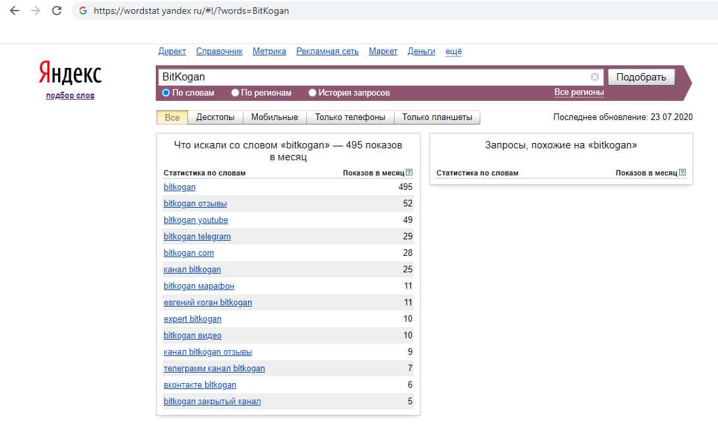
Task: Switch to the 'Мобильные' tab
Action: [x=275, y=117]
